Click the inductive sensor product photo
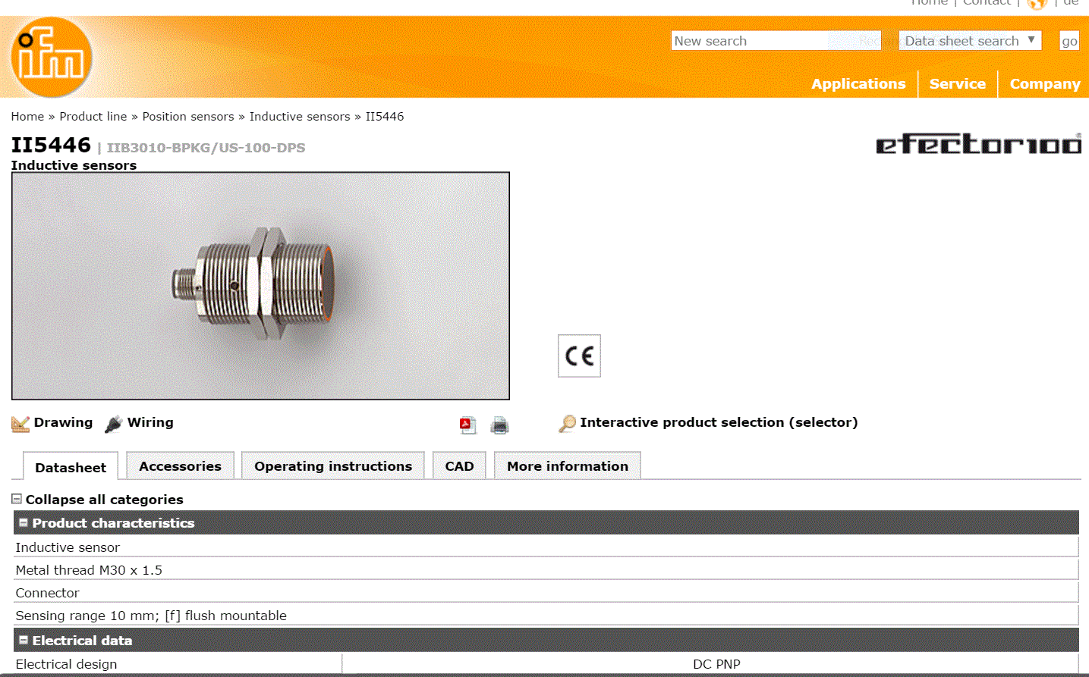The height and width of the screenshot is (677, 1089). 260,286
